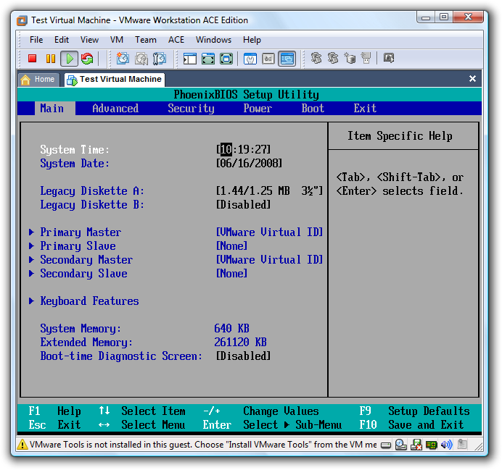Click the Reset virtual machine icon

click(x=87, y=59)
